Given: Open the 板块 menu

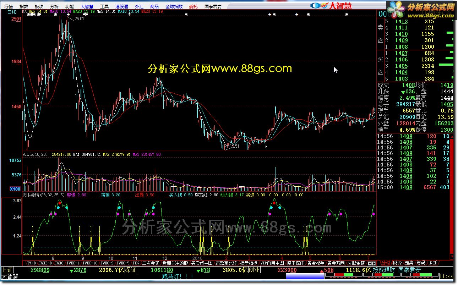Looking at the screenshot, I should [x=39, y=6].
